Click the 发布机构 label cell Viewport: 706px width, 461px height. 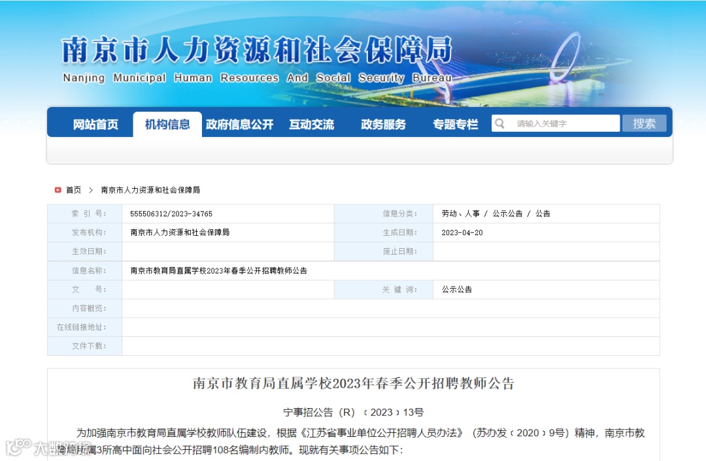(85, 232)
